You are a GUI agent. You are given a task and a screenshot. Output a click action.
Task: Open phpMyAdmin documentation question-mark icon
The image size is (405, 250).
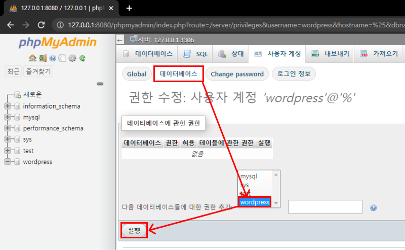click(52, 58)
